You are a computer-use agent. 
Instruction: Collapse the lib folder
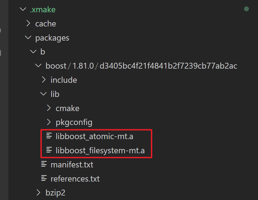(43, 94)
